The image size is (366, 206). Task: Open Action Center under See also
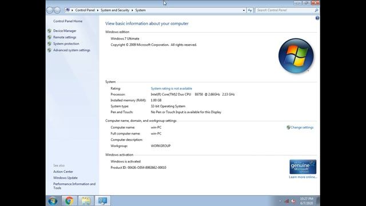(63, 172)
